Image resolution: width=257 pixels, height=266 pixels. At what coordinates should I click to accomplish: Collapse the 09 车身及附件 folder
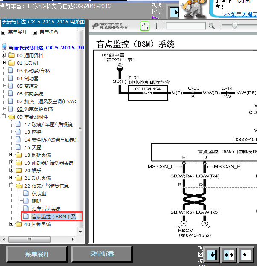point(3,116)
